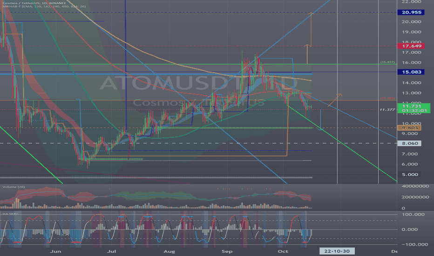Click 7.000 on the price axis
The width and height of the screenshot is (434, 256).
pos(410,154)
